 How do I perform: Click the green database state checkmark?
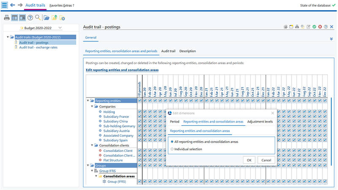(334, 5)
